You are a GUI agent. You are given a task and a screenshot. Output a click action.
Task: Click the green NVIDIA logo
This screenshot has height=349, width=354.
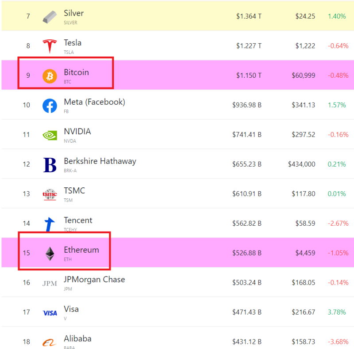tap(50, 135)
